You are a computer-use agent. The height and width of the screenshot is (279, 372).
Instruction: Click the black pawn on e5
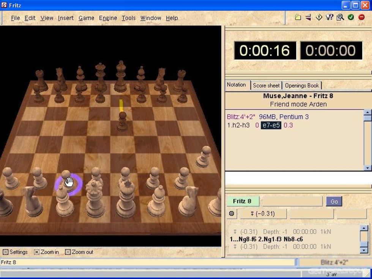122,122
